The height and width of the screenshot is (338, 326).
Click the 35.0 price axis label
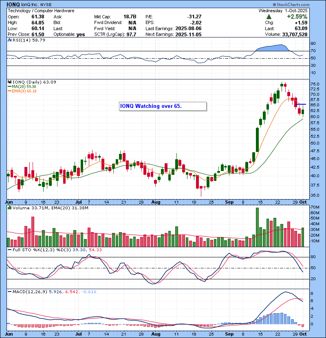(x=315, y=195)
